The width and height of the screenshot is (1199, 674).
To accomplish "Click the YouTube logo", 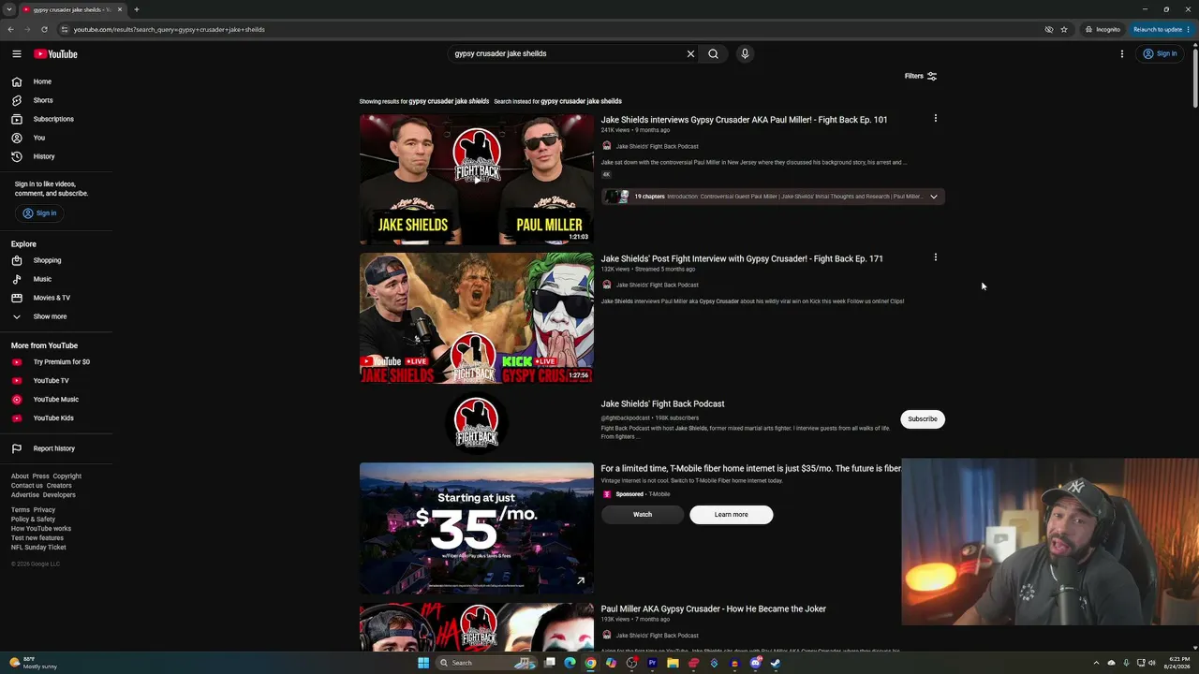I will click(55, 54).
